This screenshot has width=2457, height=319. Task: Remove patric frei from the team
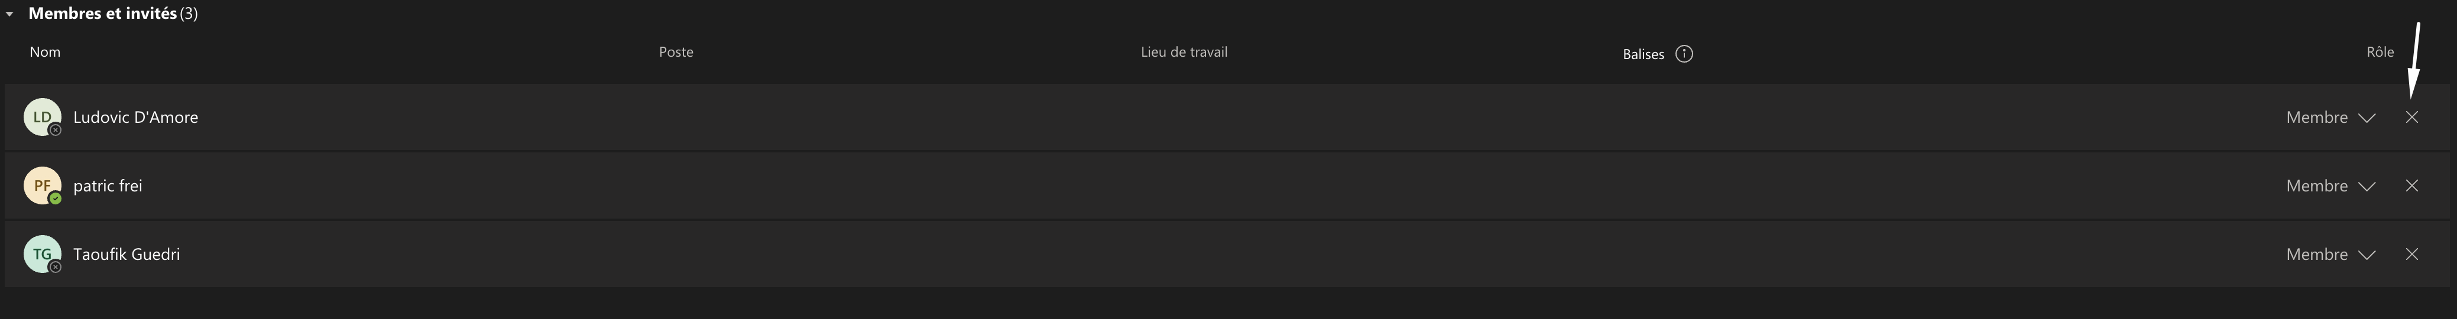coord(2412,185)
